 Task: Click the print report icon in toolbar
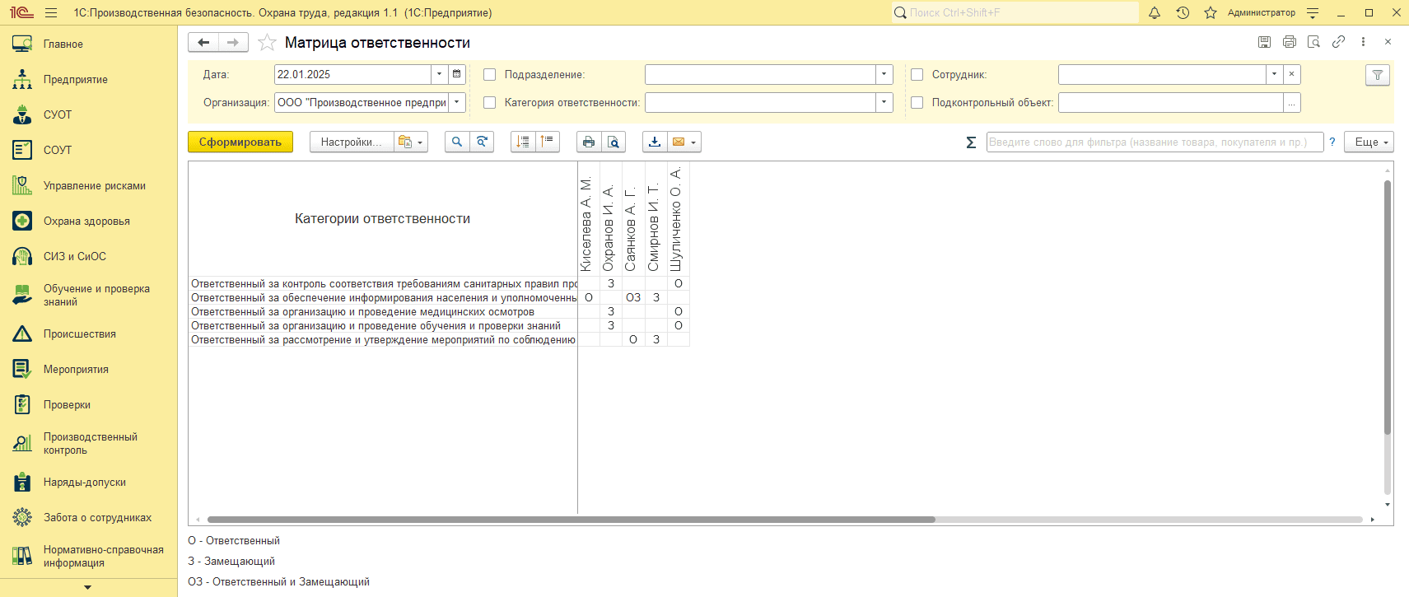point(588,142)
